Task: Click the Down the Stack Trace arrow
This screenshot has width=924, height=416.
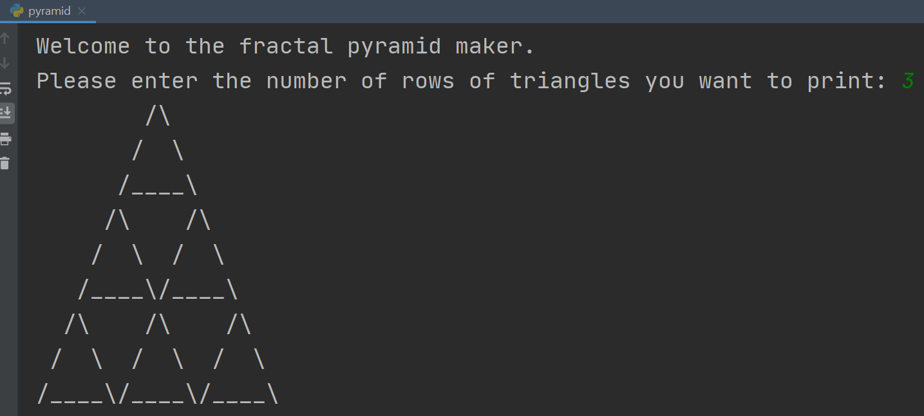Action: click(x=5, y=63)
